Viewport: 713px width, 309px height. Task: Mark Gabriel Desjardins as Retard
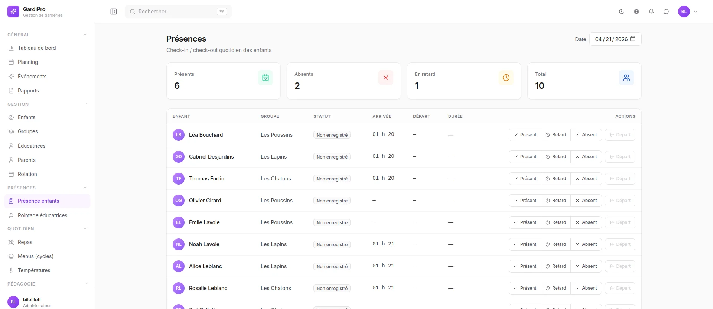pyautogui.click(x=556, y=157)
